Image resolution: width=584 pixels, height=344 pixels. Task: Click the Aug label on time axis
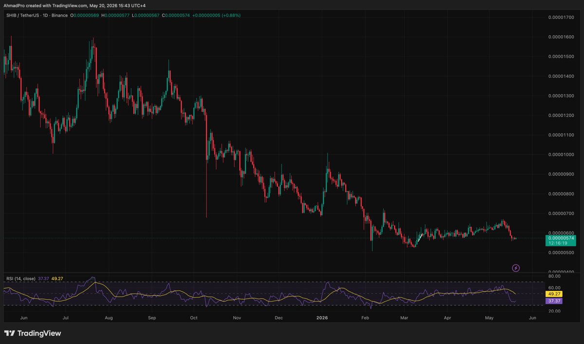coord(109,317)
